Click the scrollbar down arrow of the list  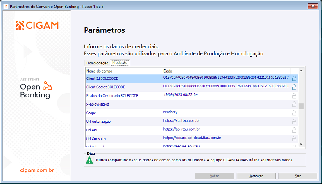pos(301,144)
